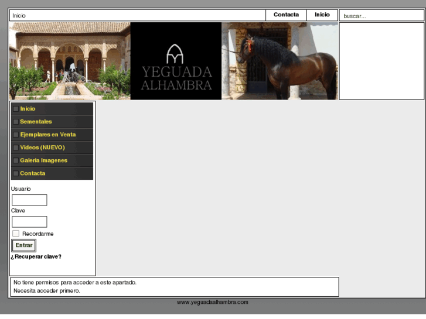Click the 'Necesita acceder primero.' text
Viewport: 426px width, 319px height.
click(x=47, y=291)
